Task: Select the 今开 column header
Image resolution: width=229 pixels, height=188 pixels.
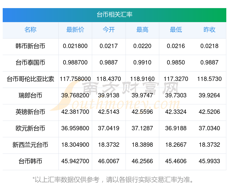Action: coord(109,30)
